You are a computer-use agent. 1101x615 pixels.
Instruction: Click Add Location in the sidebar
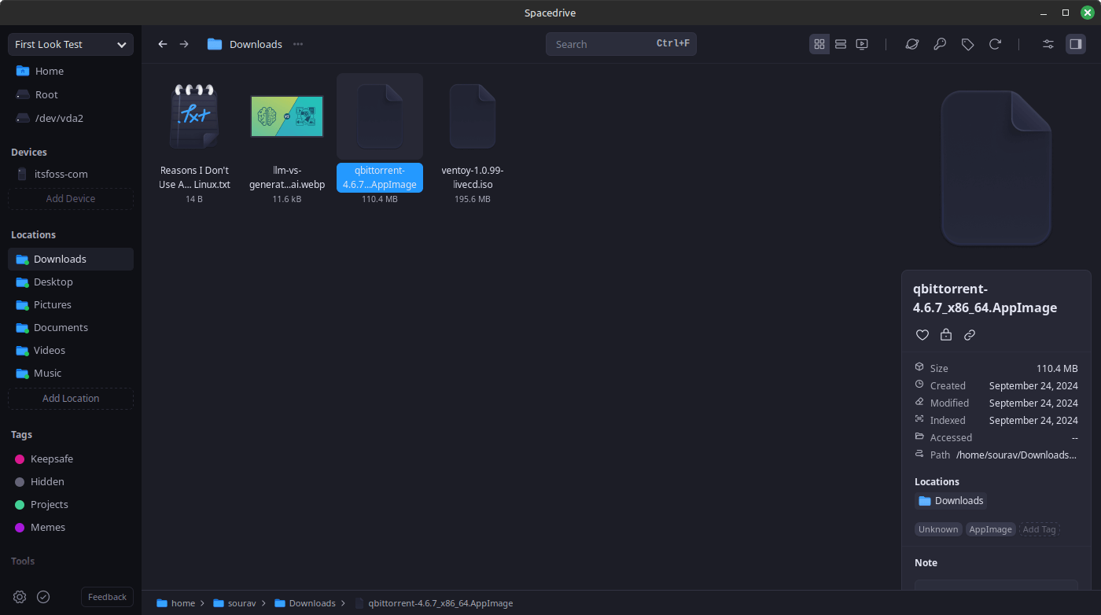coord(70,398)
